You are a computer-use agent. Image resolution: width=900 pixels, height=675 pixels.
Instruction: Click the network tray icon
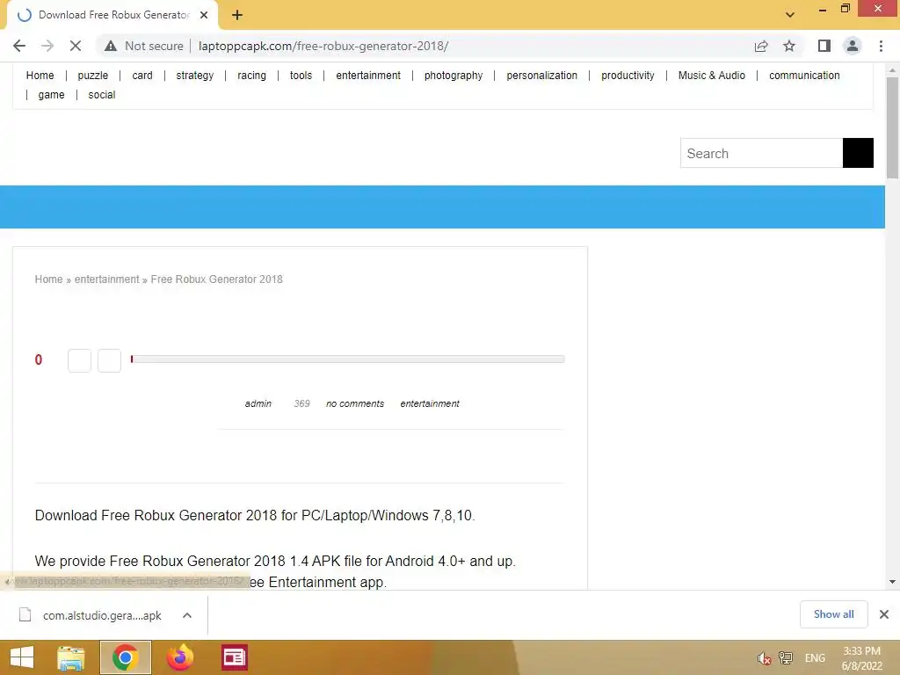(x=785, y=658)
